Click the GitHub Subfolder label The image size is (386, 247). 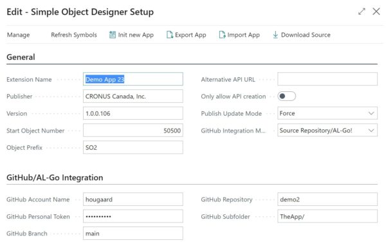(226, 217)
